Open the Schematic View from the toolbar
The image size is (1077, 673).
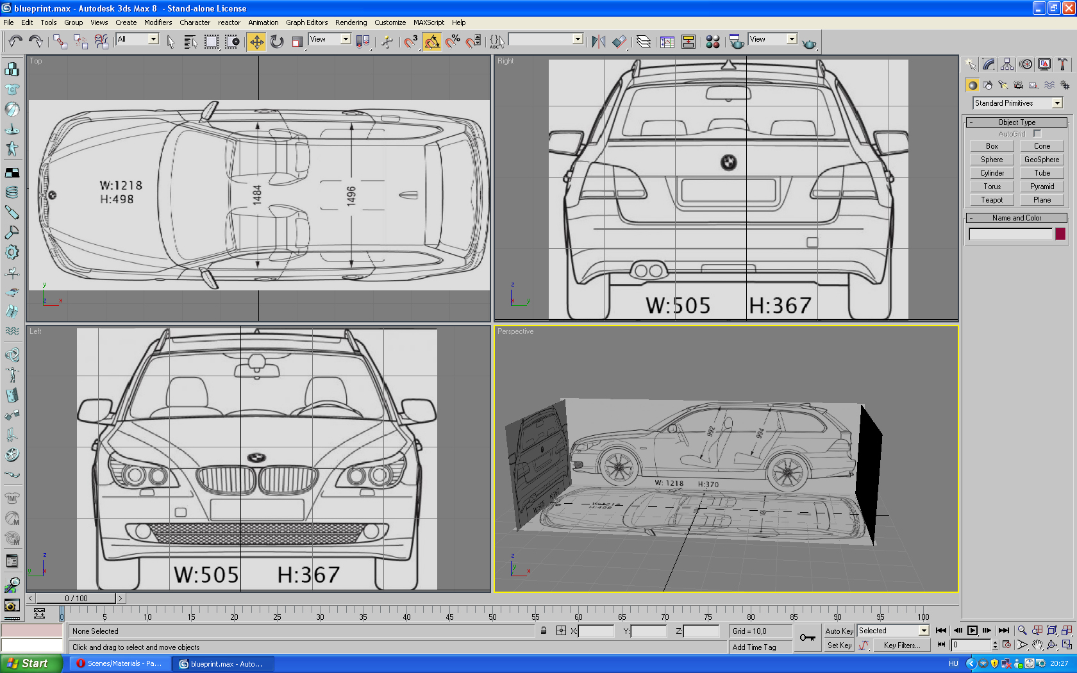[x=689, y=42]
